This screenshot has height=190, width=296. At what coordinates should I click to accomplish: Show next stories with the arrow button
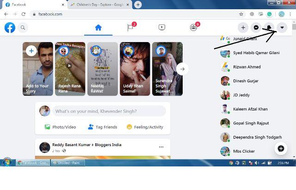pyautogui.click(x=182, y=69)
